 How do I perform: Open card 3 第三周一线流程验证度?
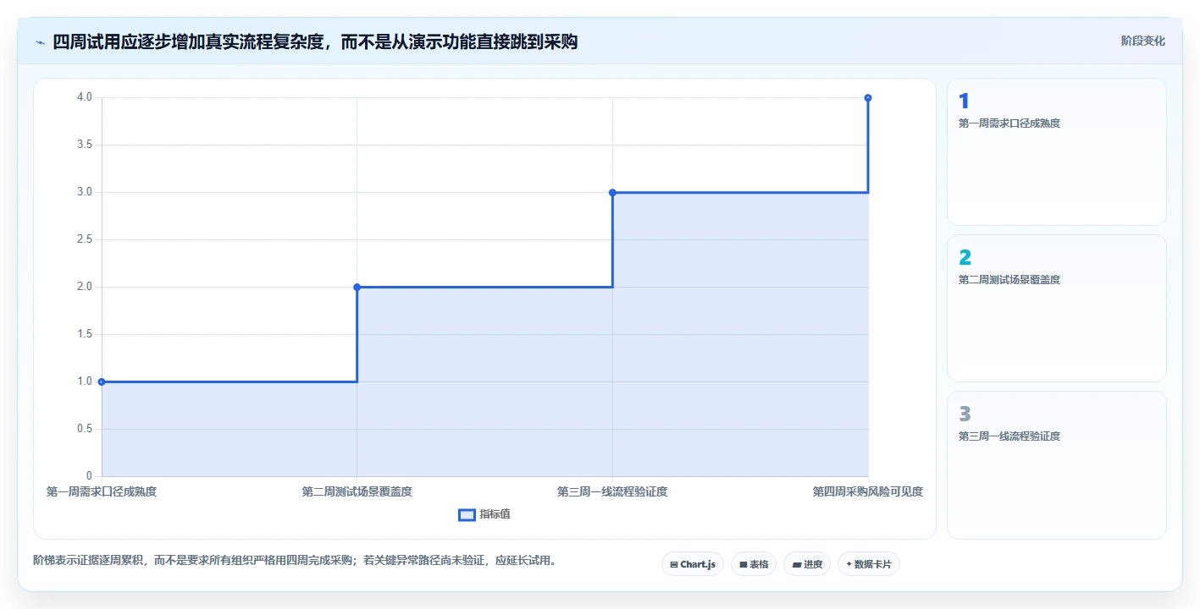[x=1056, y=465]
